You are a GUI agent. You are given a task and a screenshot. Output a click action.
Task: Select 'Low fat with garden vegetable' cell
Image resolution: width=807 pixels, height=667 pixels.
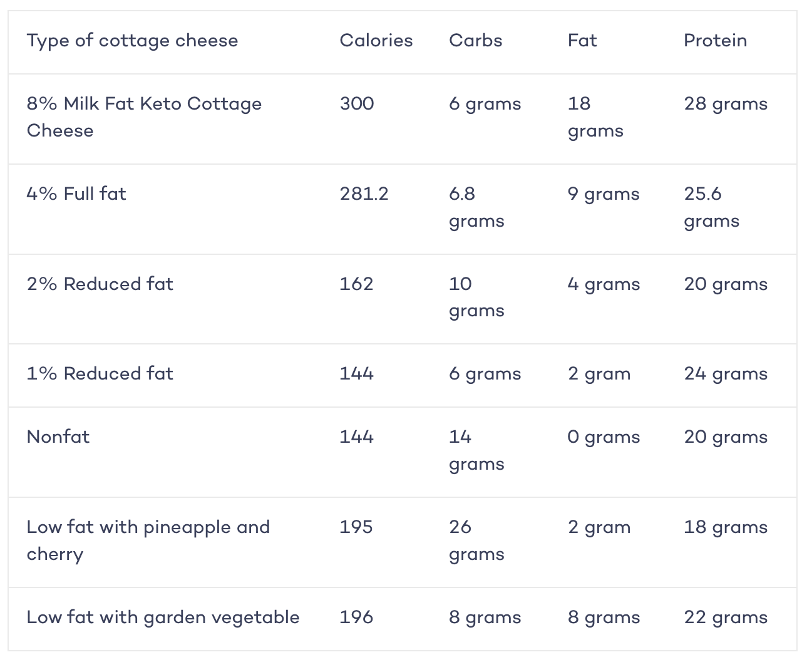tap(163, 618)
